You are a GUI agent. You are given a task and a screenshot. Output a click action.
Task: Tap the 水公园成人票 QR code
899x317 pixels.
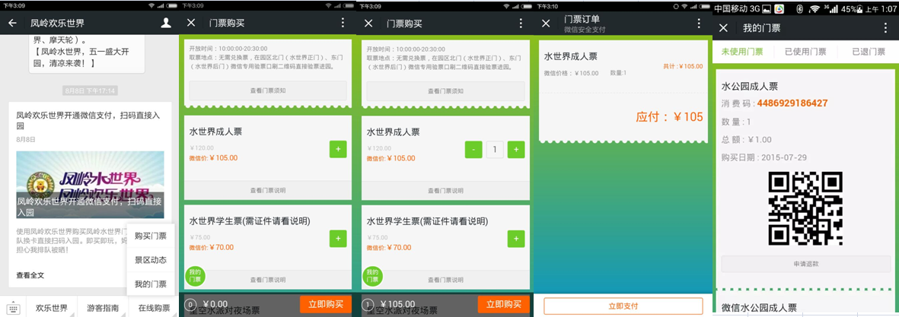805,208
